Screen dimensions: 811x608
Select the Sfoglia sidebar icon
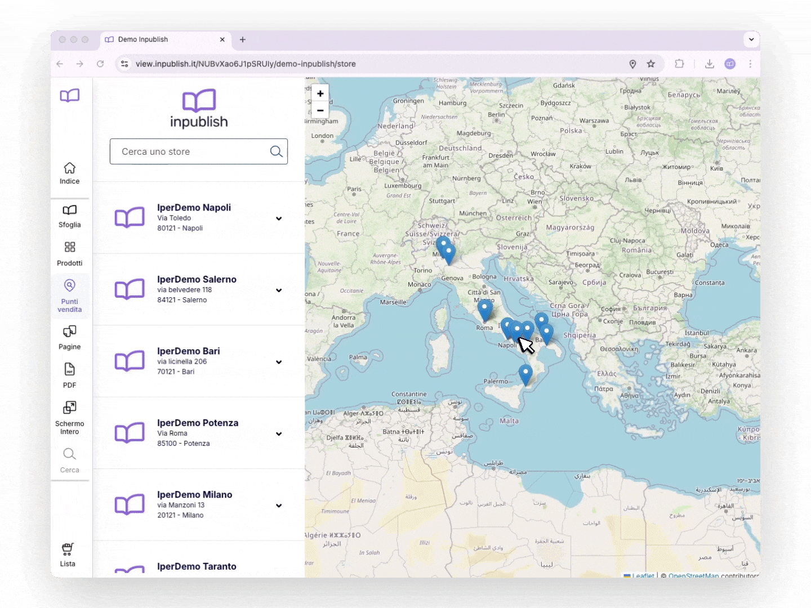[x=69, y=216]
